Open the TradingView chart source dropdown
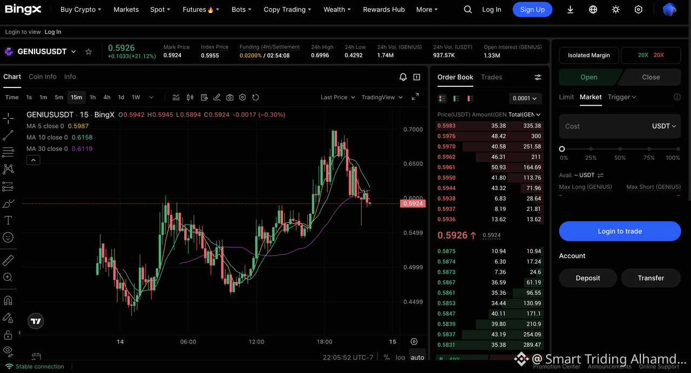Image resolution: width=691 pixels, height=373 pixels. coord(382,97)
